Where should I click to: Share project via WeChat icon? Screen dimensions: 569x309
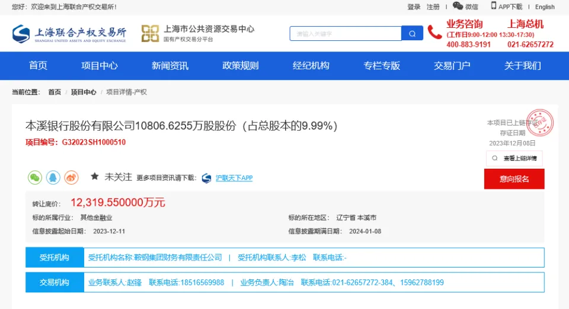35,177
